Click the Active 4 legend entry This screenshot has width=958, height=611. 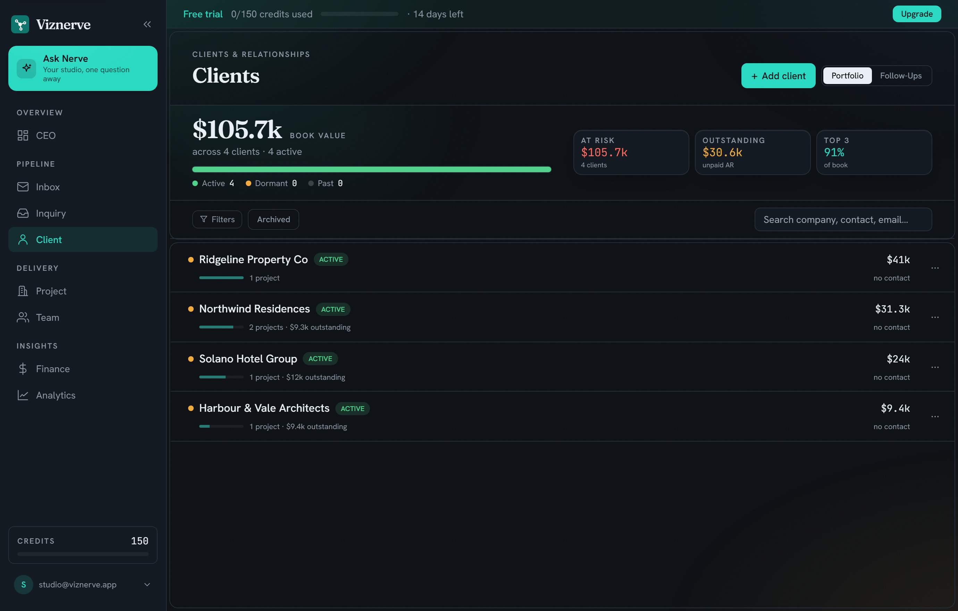(213, 183)
